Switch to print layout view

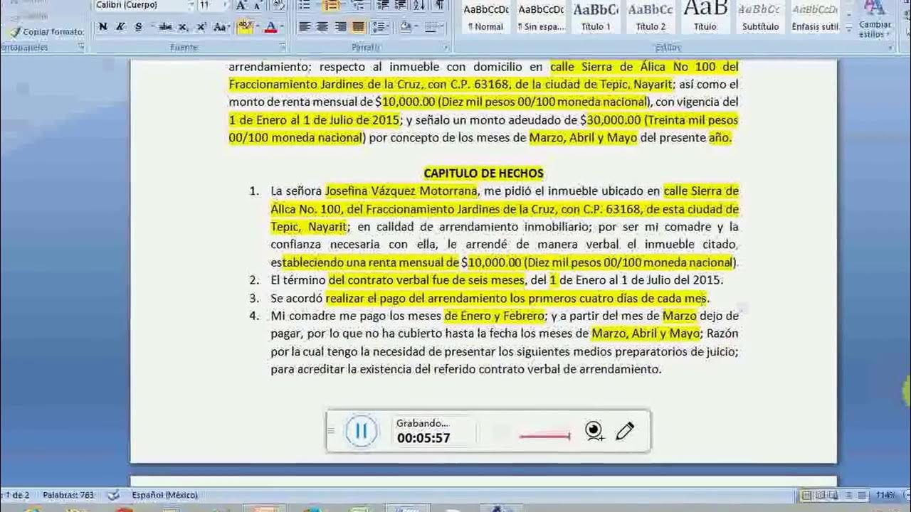click(806, 495)
